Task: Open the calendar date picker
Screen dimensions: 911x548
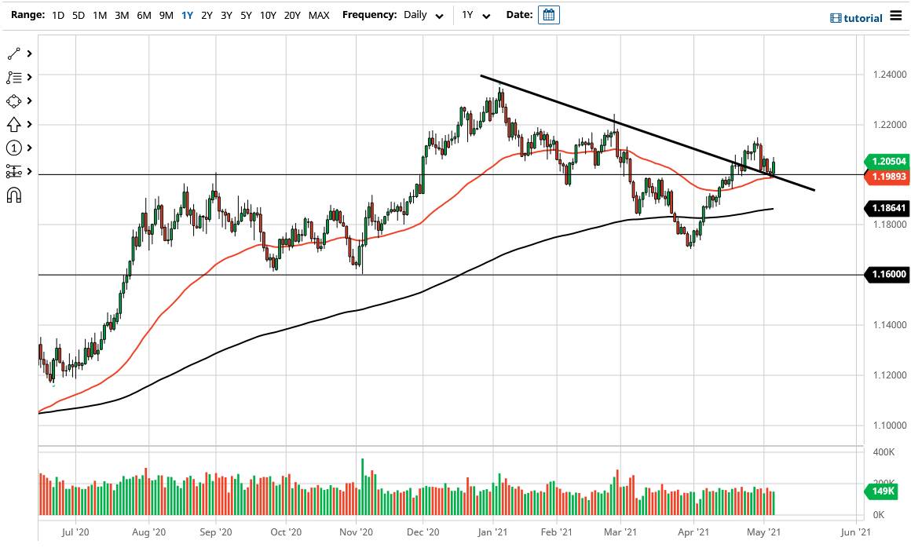Action: pos(548,14)
